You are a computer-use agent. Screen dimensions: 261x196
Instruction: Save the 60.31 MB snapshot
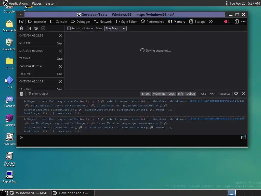tap(60, 43)
